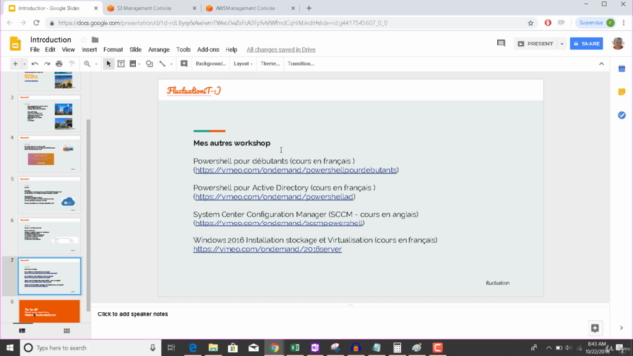Click the Background button
The height and width of the screenshot is (356, 633).
[x=211, y=63]
